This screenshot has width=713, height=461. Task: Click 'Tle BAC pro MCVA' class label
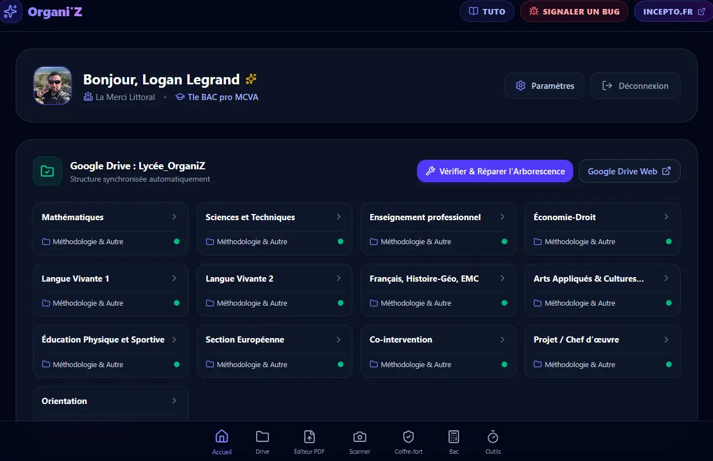(223, 97)
